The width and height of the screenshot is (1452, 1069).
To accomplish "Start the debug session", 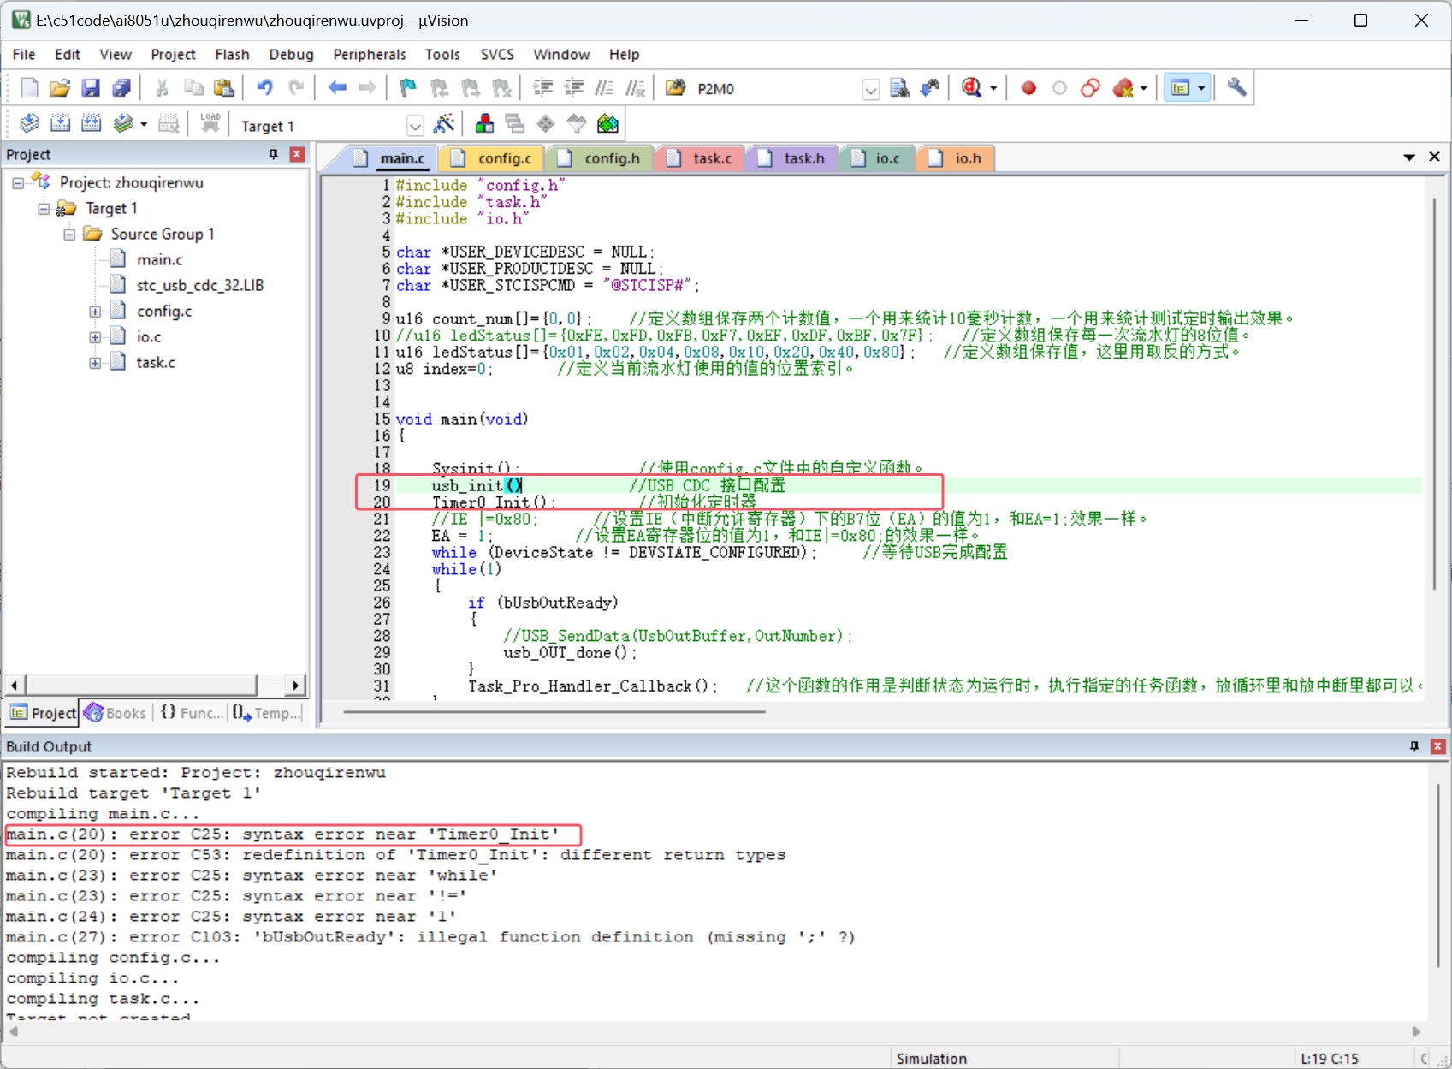I will pyautogui.click(x=972, y=88).
